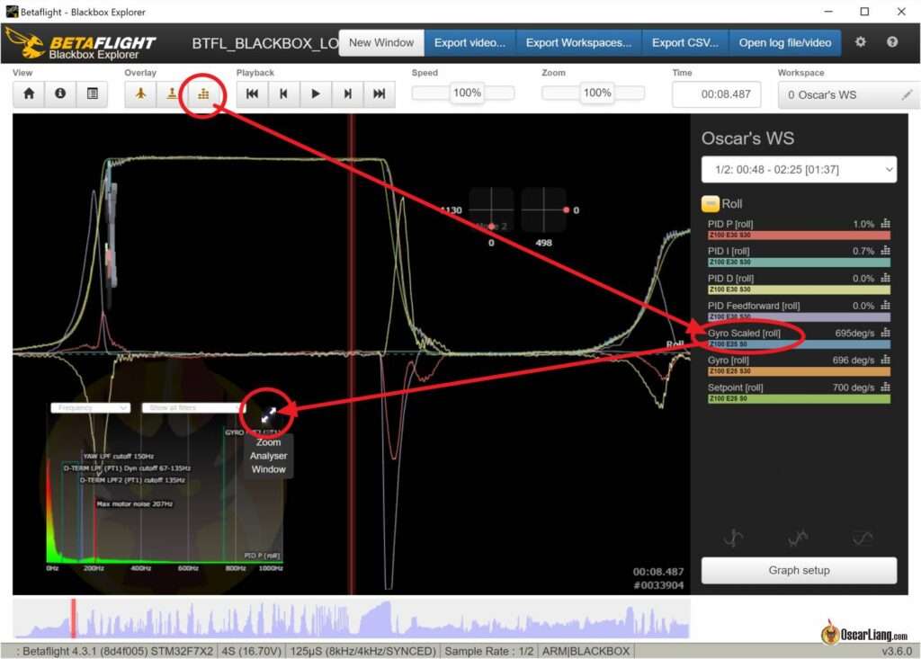The image size is (921, 659).
Task: Select the PID I [roll] field
Action: [x=729, y=251]
